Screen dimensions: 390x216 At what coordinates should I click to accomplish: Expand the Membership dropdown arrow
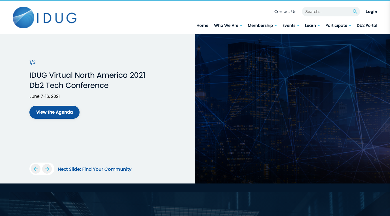coord(276,26)
